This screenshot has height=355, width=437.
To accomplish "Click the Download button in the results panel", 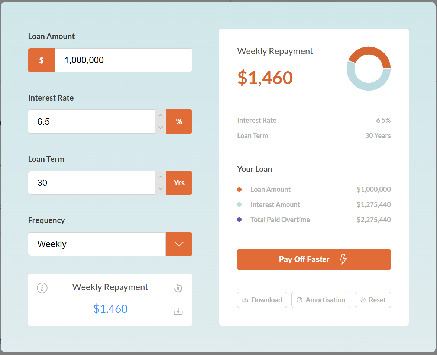I will 262,300.
